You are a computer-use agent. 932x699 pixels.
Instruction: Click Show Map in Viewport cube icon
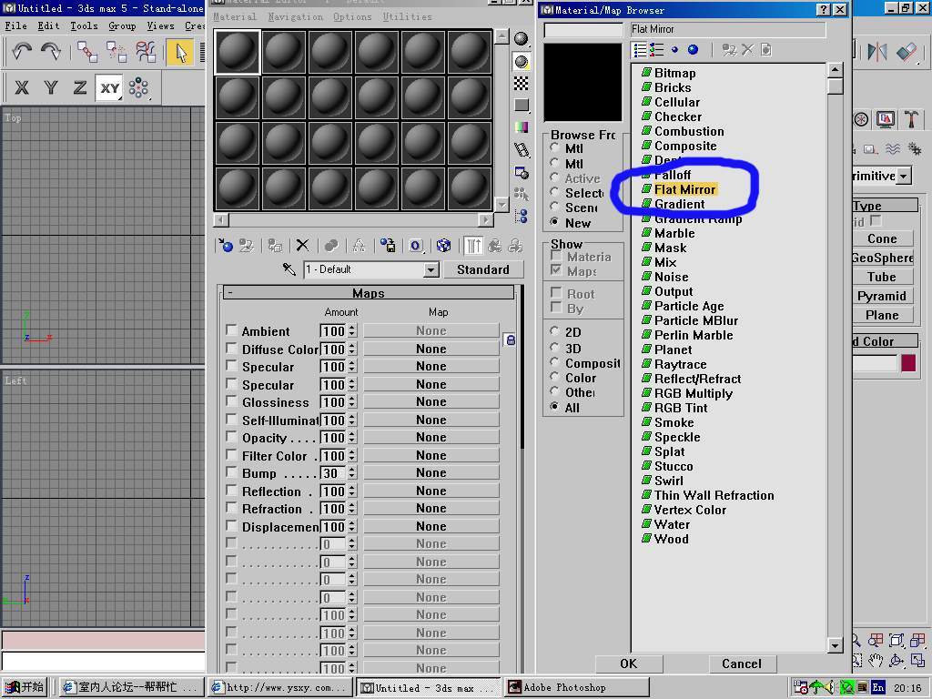coord(443,245)
